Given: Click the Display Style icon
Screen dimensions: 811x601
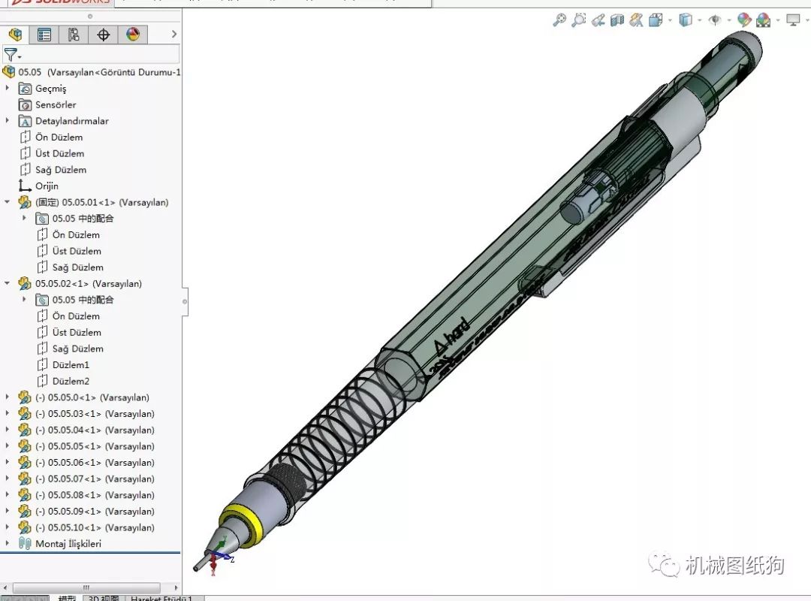Looking at the screenshot, I should [x=686, y=20].
